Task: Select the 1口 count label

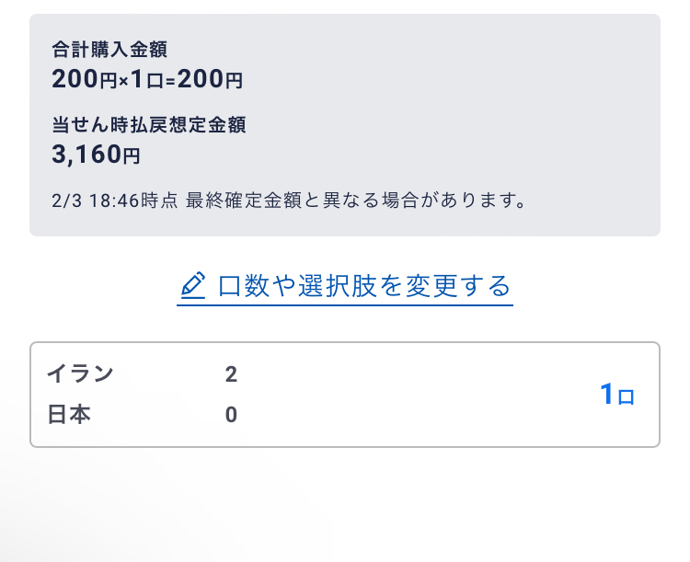Action: pyautogui.click(x=617, y=395)
